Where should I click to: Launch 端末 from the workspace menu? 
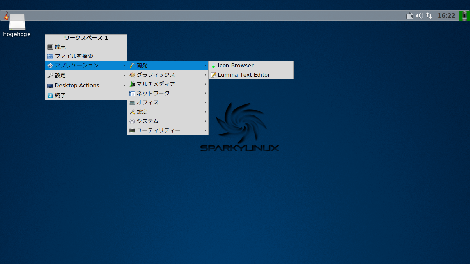tap(86, 47)
